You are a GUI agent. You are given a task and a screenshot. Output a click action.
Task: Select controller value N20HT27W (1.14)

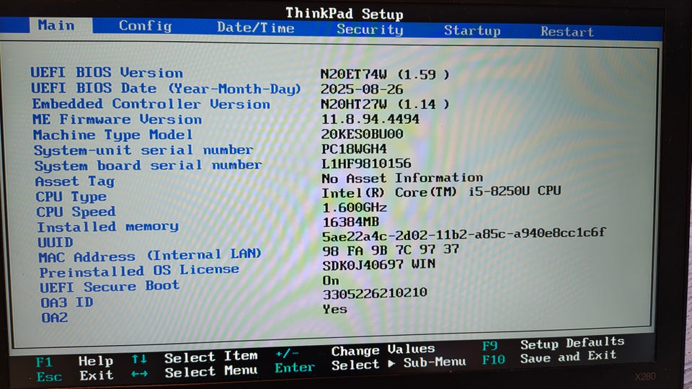pos(385,104)
